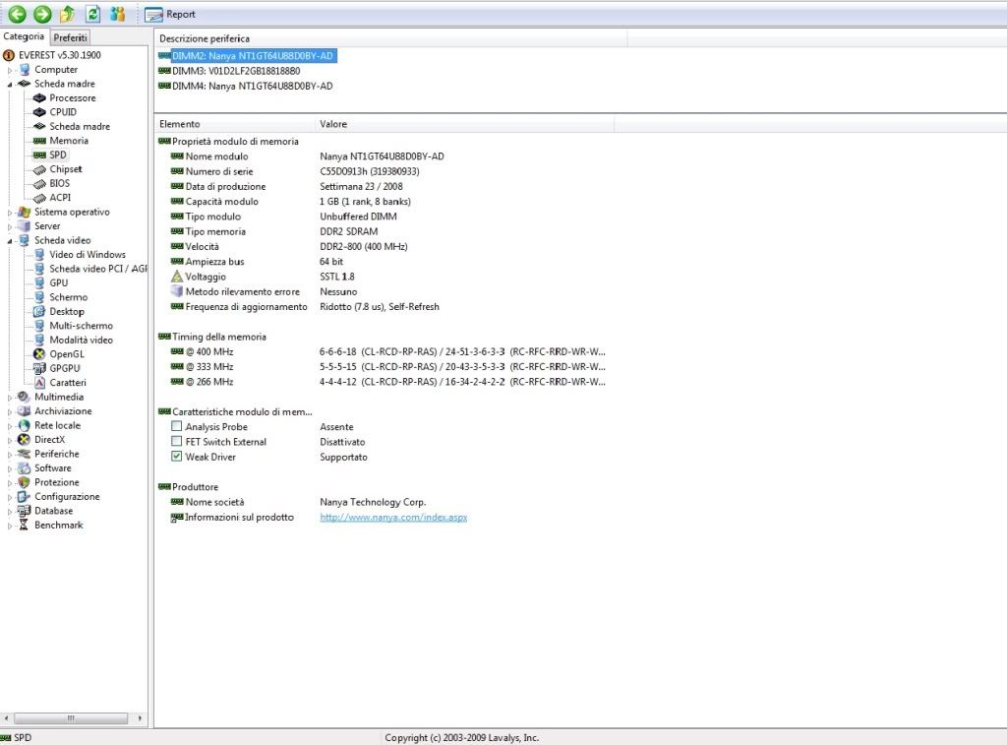This screenshot has width=1007, height=745.
Task: Open the nanya.com product link
Action: pos(393,517)
